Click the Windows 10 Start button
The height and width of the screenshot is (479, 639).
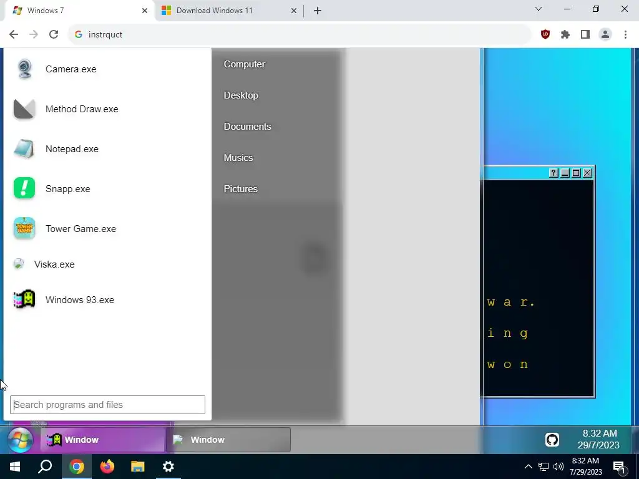pyautogui.click(x=15, y=467)
